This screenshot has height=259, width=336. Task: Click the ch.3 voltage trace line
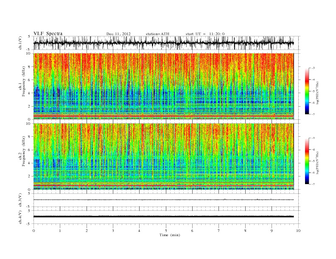[x=163, y=200]
